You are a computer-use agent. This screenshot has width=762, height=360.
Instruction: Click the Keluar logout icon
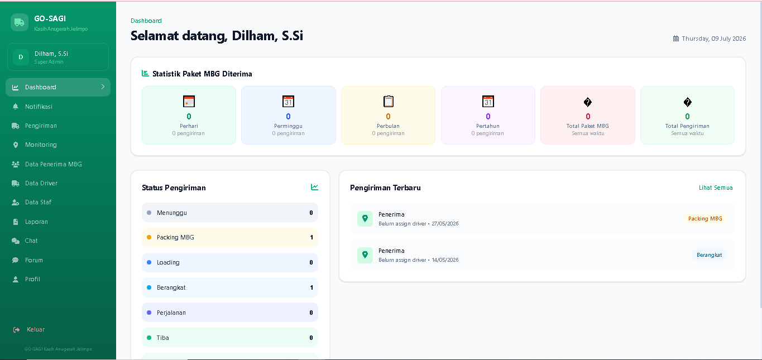click(17, 330)
